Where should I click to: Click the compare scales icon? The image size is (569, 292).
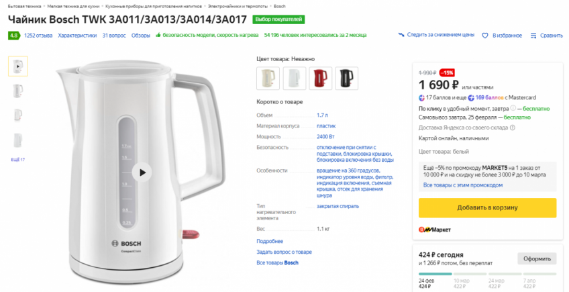click(x=533, y=35)
